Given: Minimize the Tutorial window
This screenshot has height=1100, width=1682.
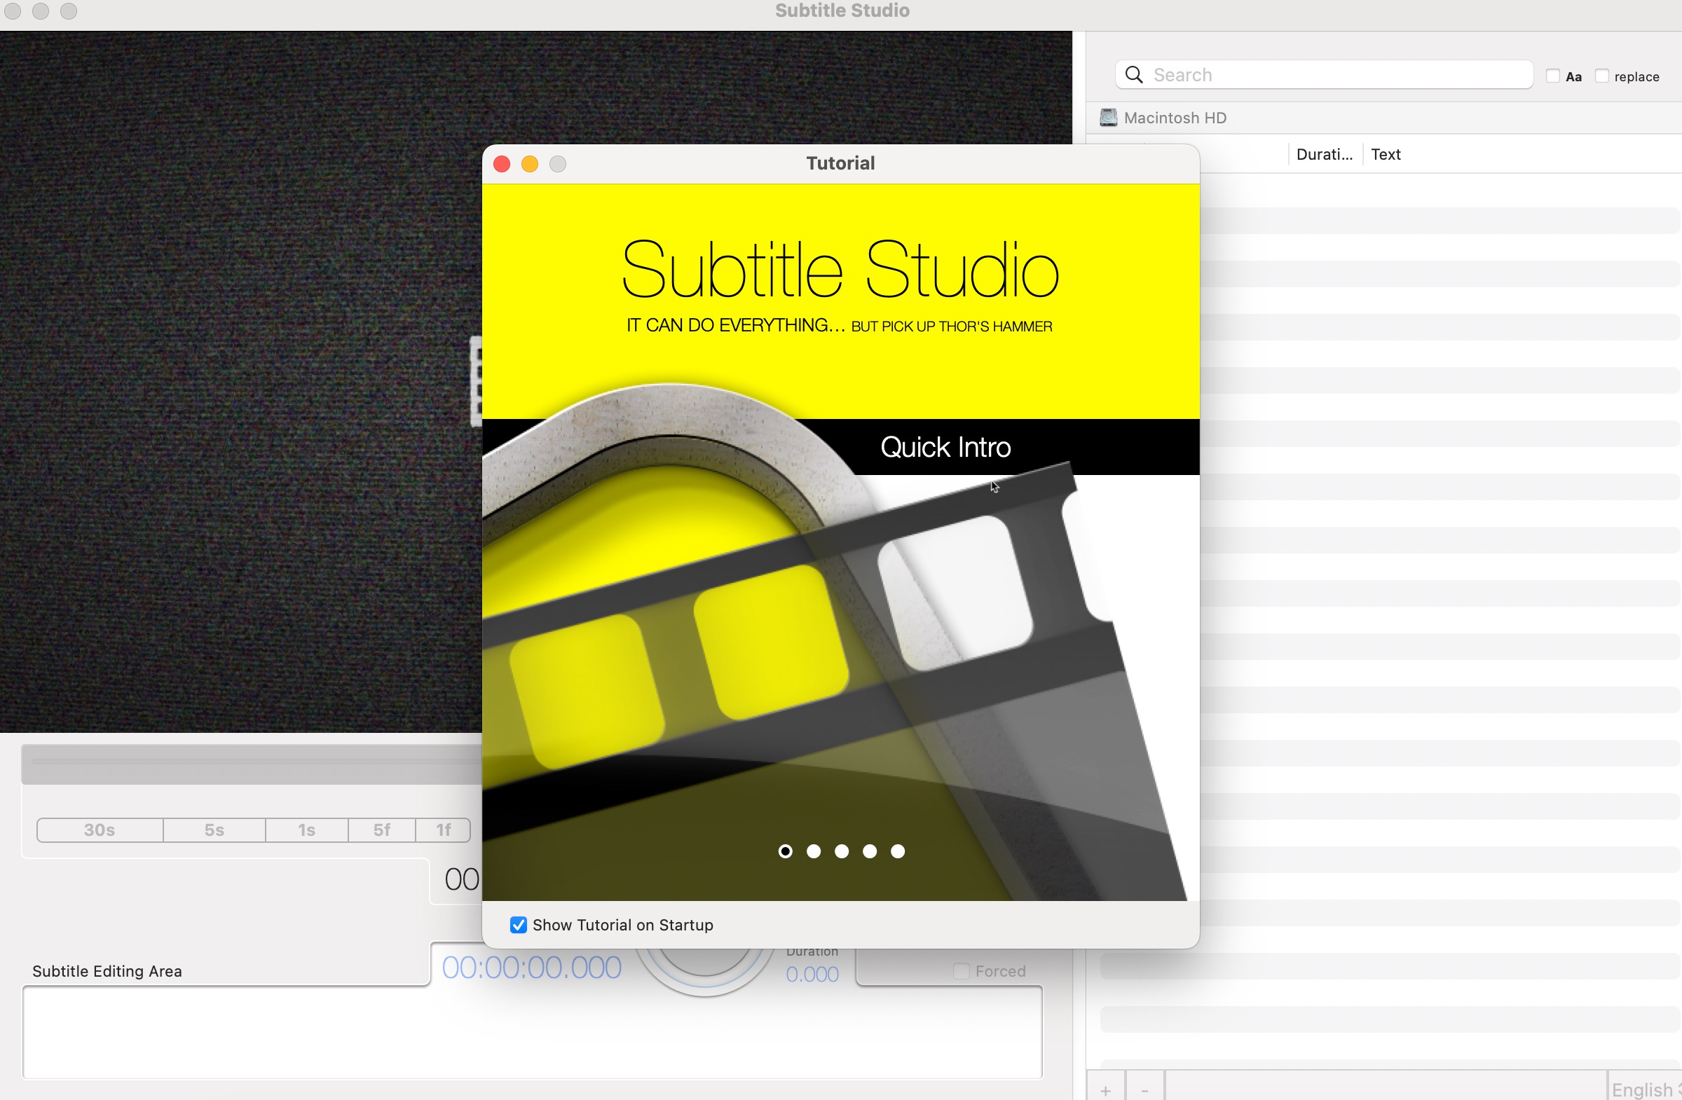Looking at the screenshot, I should (530, 164).
